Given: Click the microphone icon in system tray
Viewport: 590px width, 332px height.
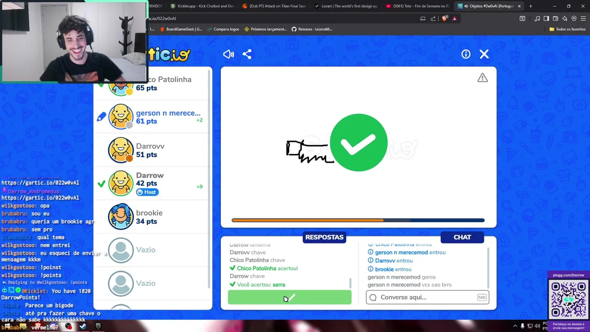Looking at the screenshot, I should click(x=522, y=326).
